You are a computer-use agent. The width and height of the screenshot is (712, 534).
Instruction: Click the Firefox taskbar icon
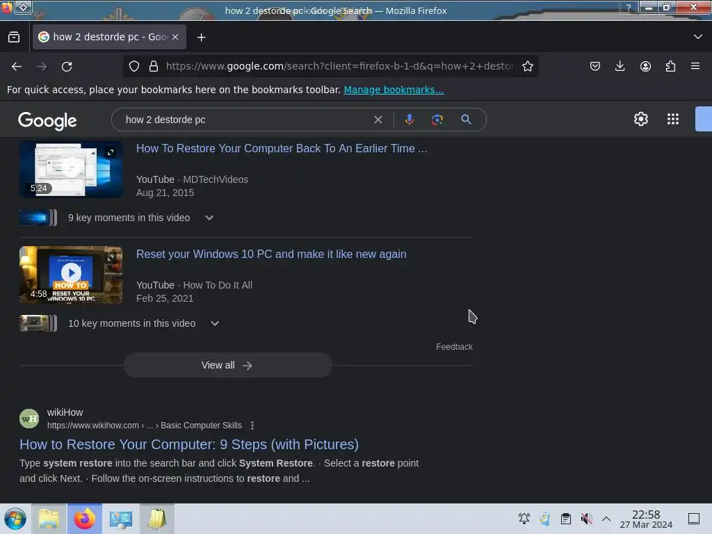[x=85, y=519]
